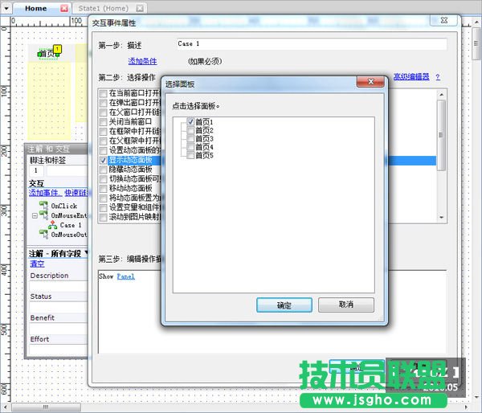
Task: Click the Panel link in action description
Action: pyautogui.click(x=126, y=276)
